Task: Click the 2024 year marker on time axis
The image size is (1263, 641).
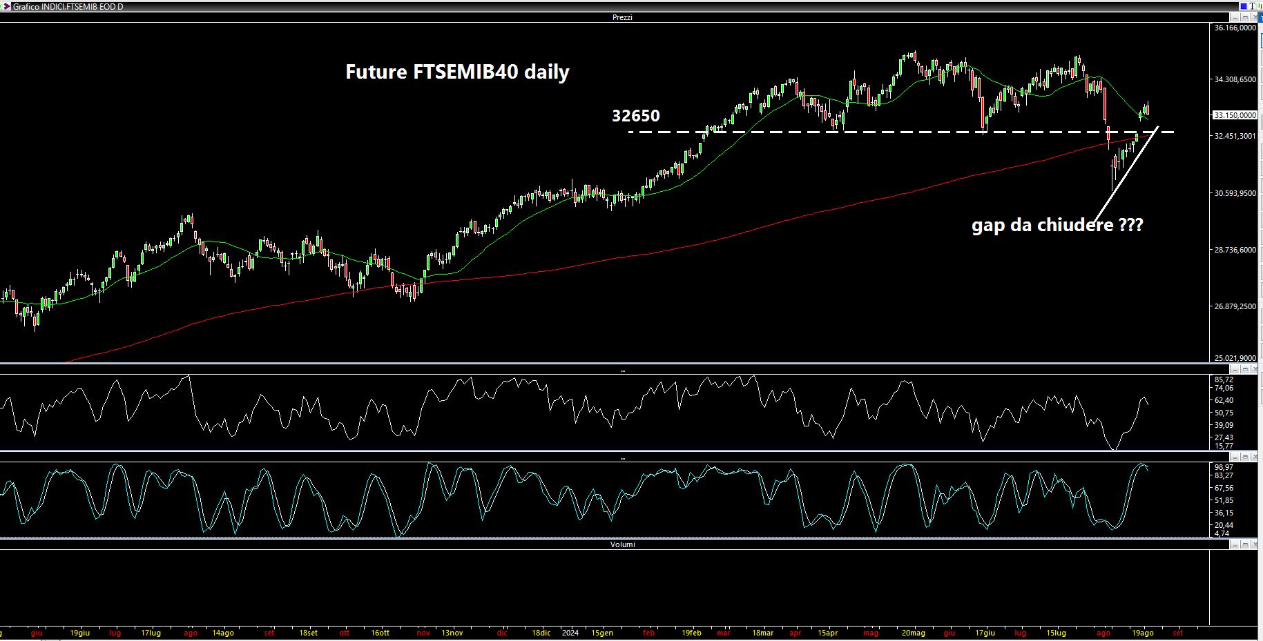Action: (x=570, y=633)
